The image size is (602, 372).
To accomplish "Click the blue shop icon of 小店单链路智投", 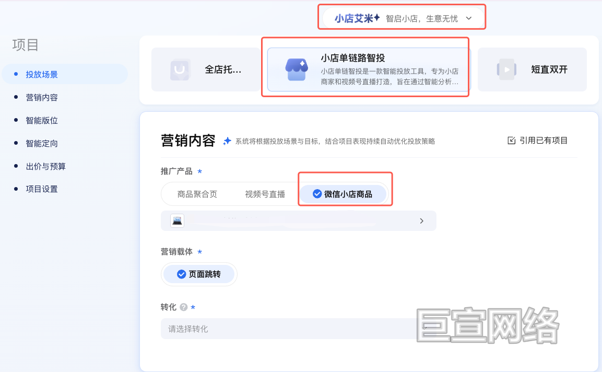I will pos(297,69).
